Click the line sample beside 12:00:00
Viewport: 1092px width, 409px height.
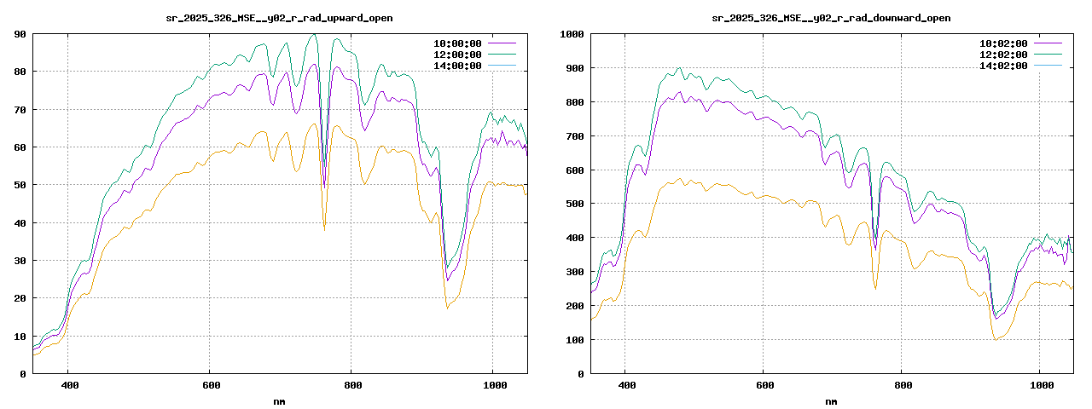click(502, 54)
